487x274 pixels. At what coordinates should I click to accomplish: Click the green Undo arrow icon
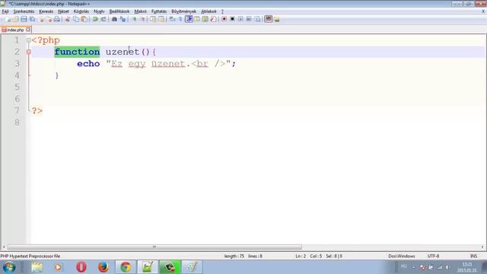click(x=95, y=19)
